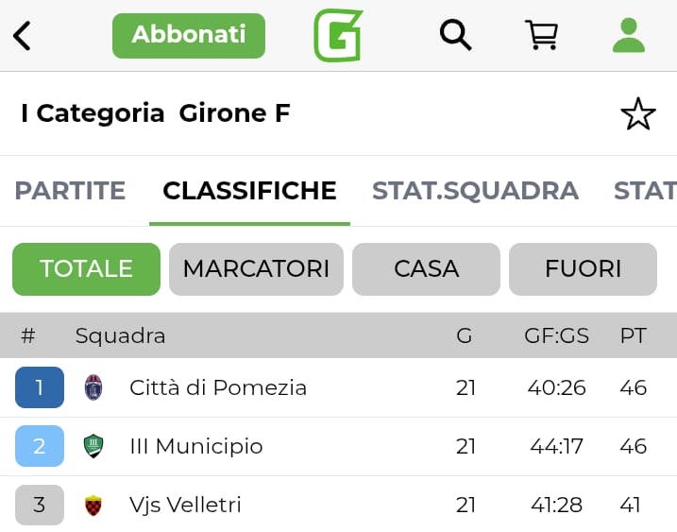Show the MARCATORI scorers filter

coord(256,269)
